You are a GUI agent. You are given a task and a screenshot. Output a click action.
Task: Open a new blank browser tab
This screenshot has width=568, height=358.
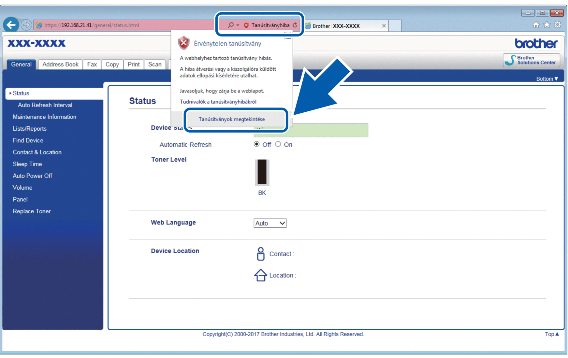pyautogui.click(x=395, y=26)
